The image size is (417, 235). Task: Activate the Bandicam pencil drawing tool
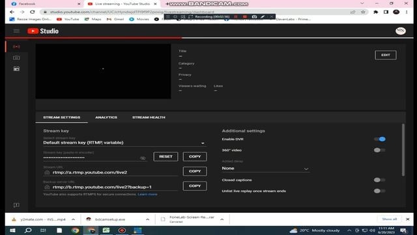tap(263, 16)
